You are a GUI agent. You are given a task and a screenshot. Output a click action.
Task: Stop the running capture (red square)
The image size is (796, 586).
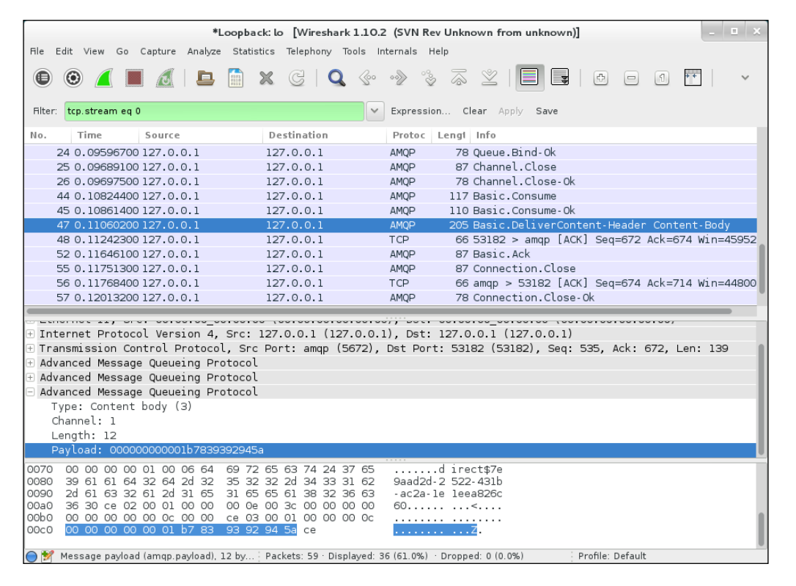[134, 78]
